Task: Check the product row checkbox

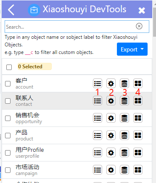Action: click(x=8, y=135)
